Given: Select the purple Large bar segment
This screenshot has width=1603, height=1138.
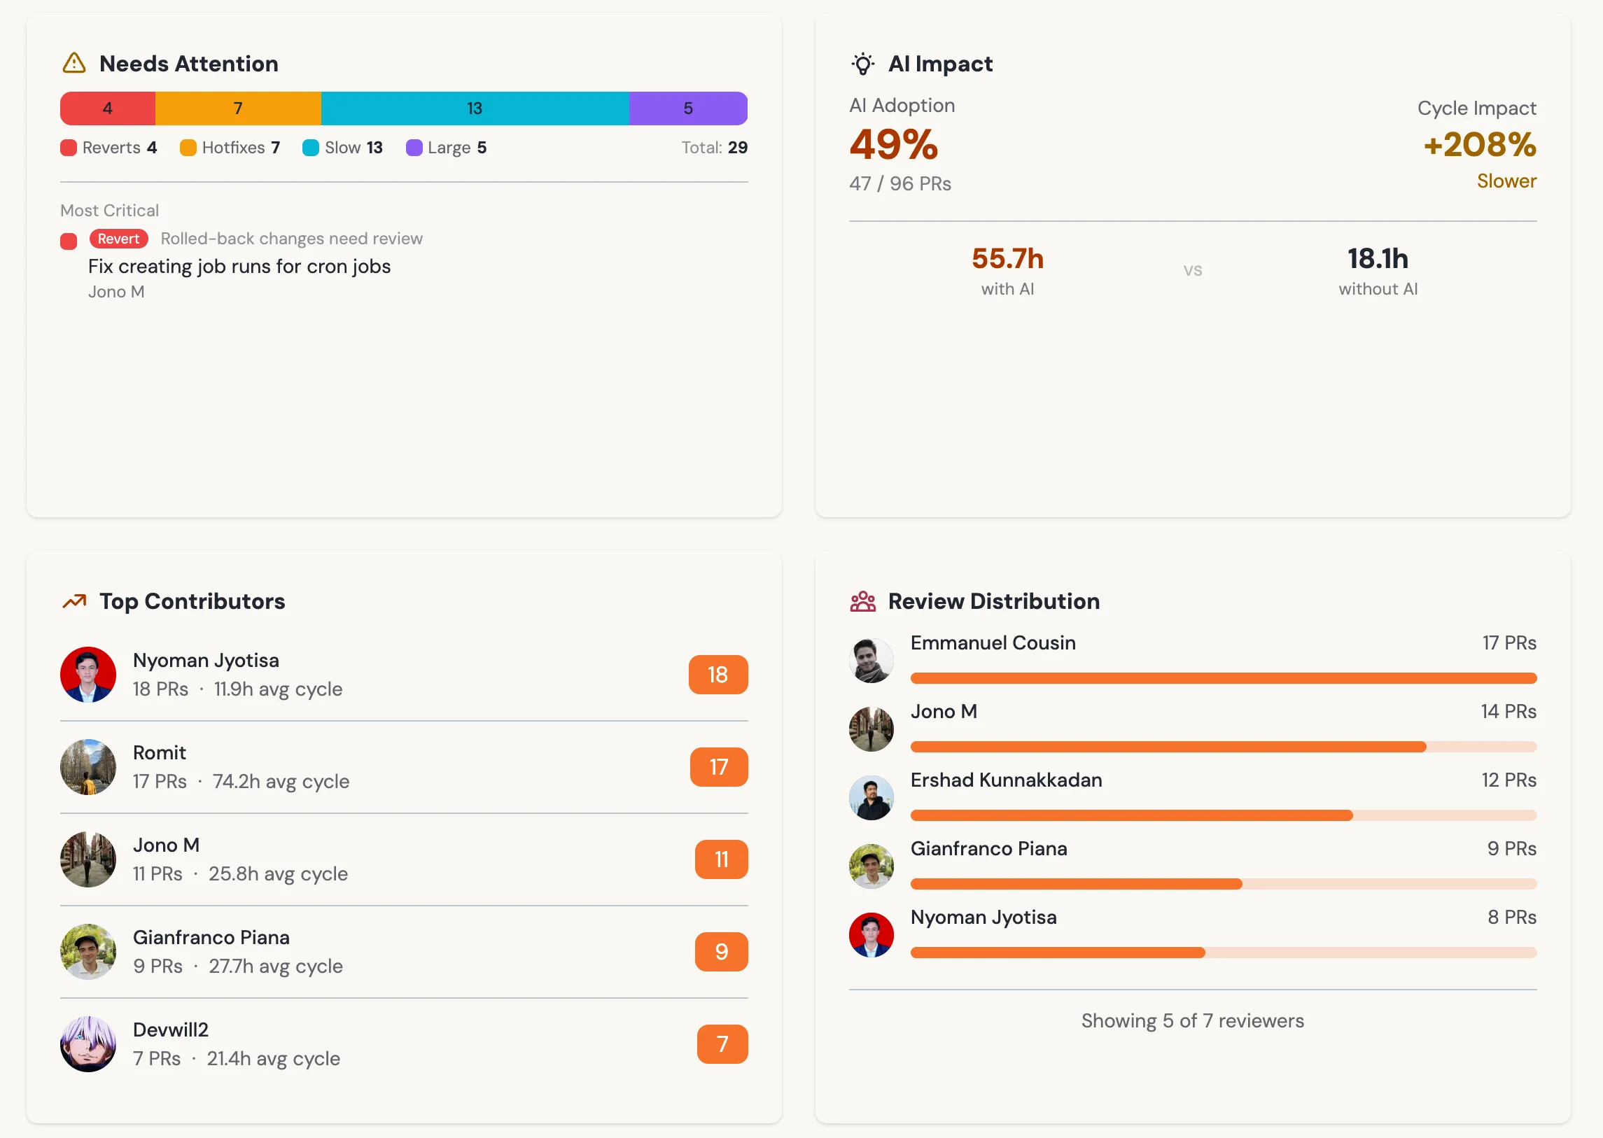Looking at the screenshot, I should coord(688,108).
